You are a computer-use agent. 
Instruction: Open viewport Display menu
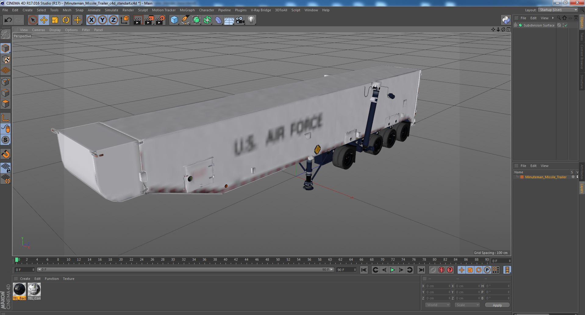(x=55, y=30)
